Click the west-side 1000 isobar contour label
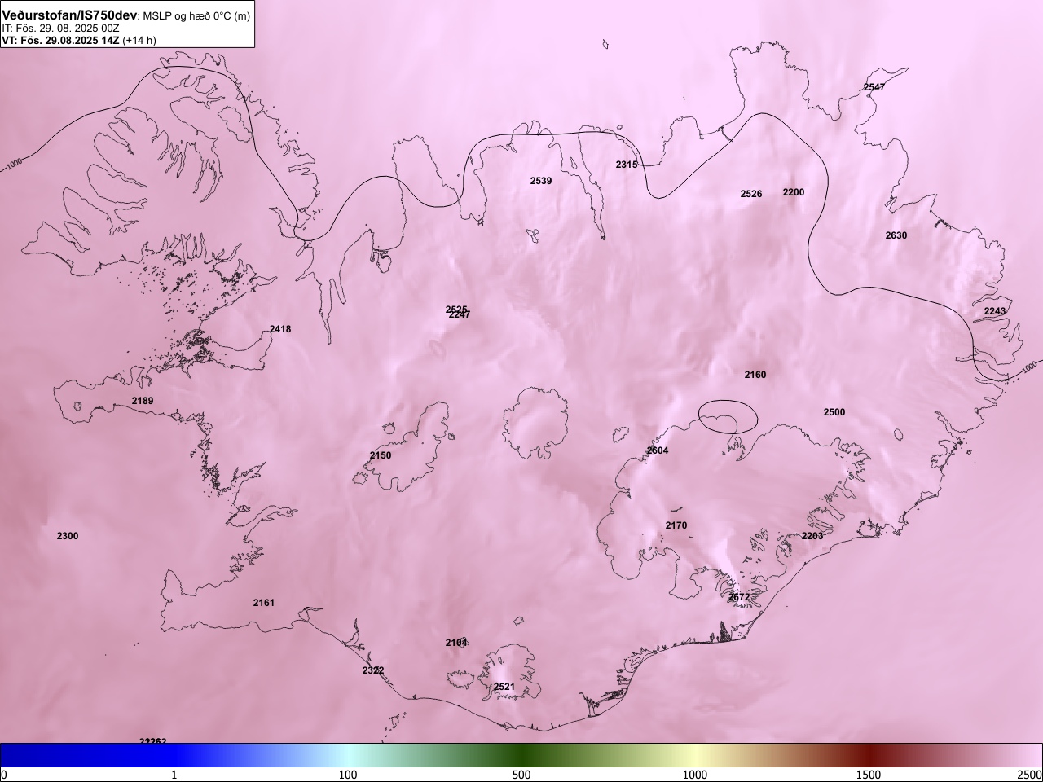 point(15,165)
